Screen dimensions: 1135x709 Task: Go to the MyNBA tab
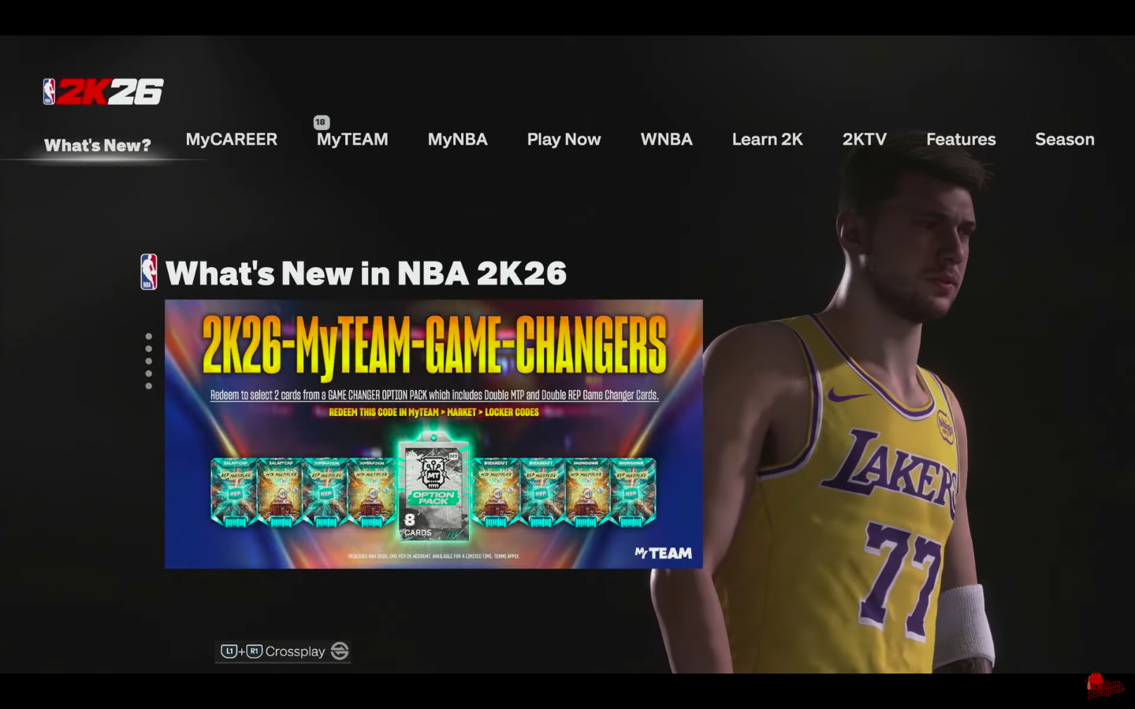pos(458,139)
